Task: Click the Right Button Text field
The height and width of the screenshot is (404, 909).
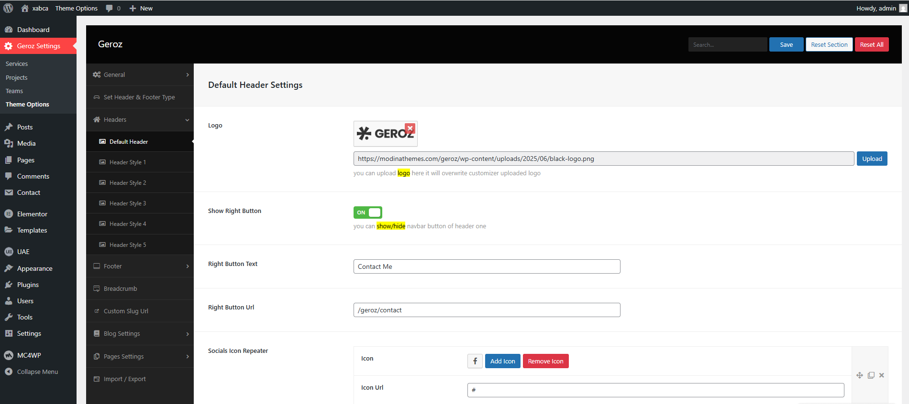Action: [487, 266]
